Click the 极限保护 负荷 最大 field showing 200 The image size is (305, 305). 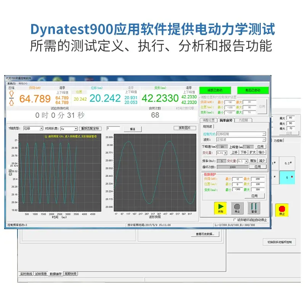pos(258,179)
